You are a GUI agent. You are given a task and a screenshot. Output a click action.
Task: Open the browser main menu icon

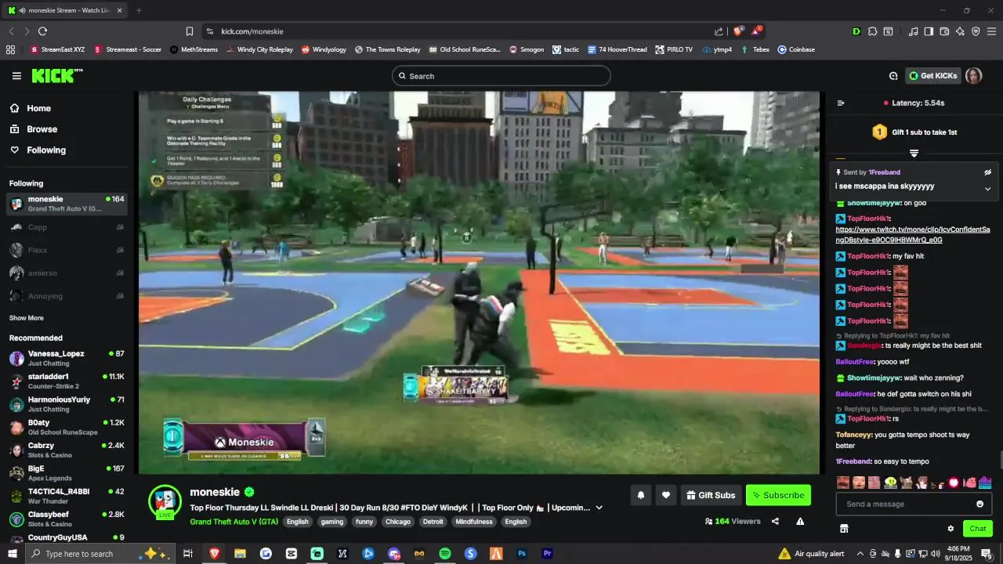coord(991,31)
